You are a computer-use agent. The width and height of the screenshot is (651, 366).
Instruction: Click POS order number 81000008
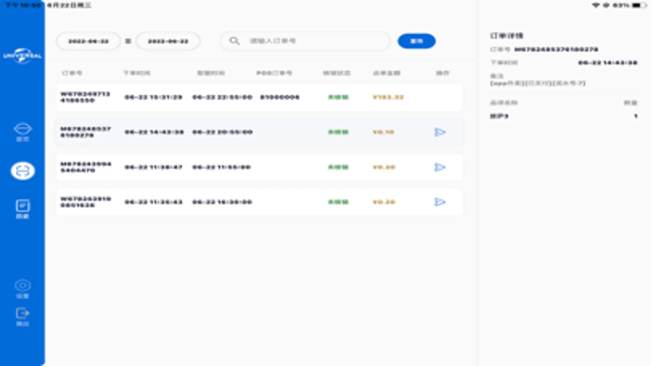[x=280, y=97]
